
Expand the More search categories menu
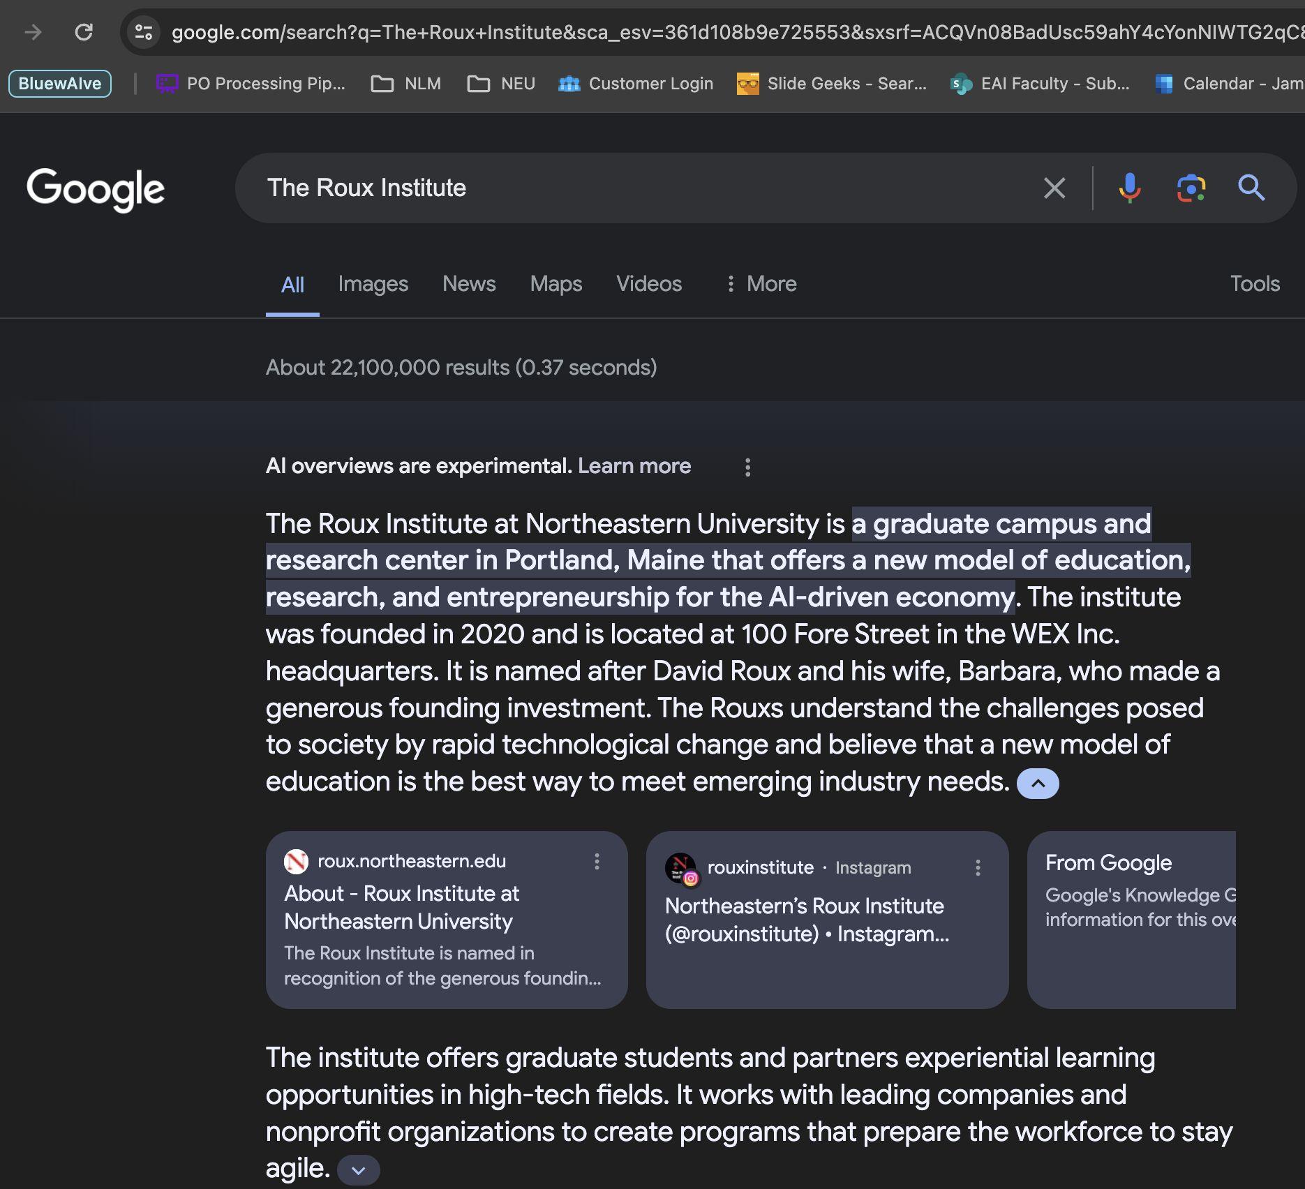point(761,284)
